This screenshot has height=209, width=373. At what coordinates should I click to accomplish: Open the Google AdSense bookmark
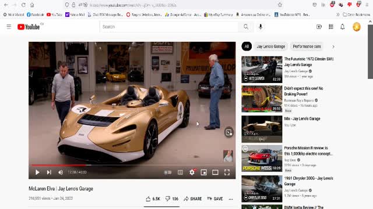(x=183, y=15)
